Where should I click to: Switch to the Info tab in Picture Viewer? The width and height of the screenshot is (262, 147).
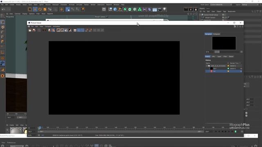click(213, 56)
